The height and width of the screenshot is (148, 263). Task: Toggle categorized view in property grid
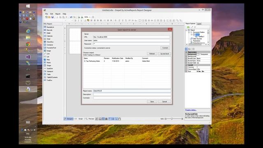pos(186,49)
